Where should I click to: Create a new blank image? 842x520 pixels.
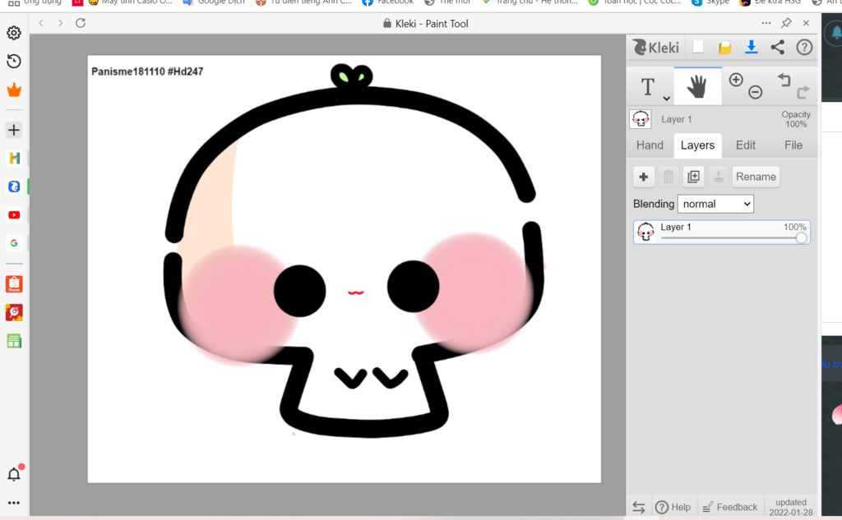[x=697, y=47]
